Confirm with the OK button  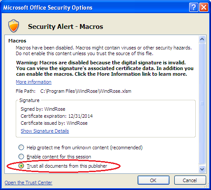153,180
